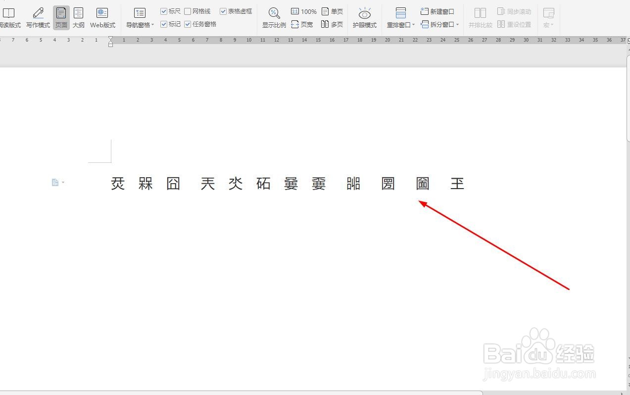Click the character 烎 in document
The height and width of the screenshot is (395, 630).
[118, 184]
